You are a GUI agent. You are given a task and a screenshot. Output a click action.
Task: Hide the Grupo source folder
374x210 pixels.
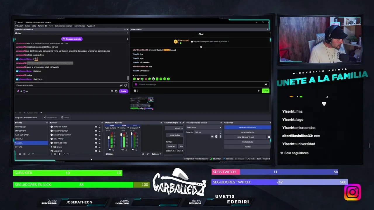click(x=96, y=147)
